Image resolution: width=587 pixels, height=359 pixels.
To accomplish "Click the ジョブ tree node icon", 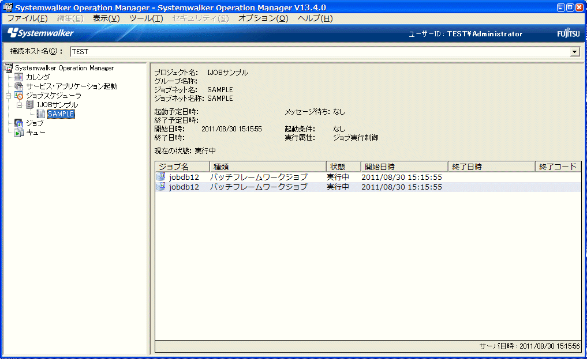I will coord(18,123).
